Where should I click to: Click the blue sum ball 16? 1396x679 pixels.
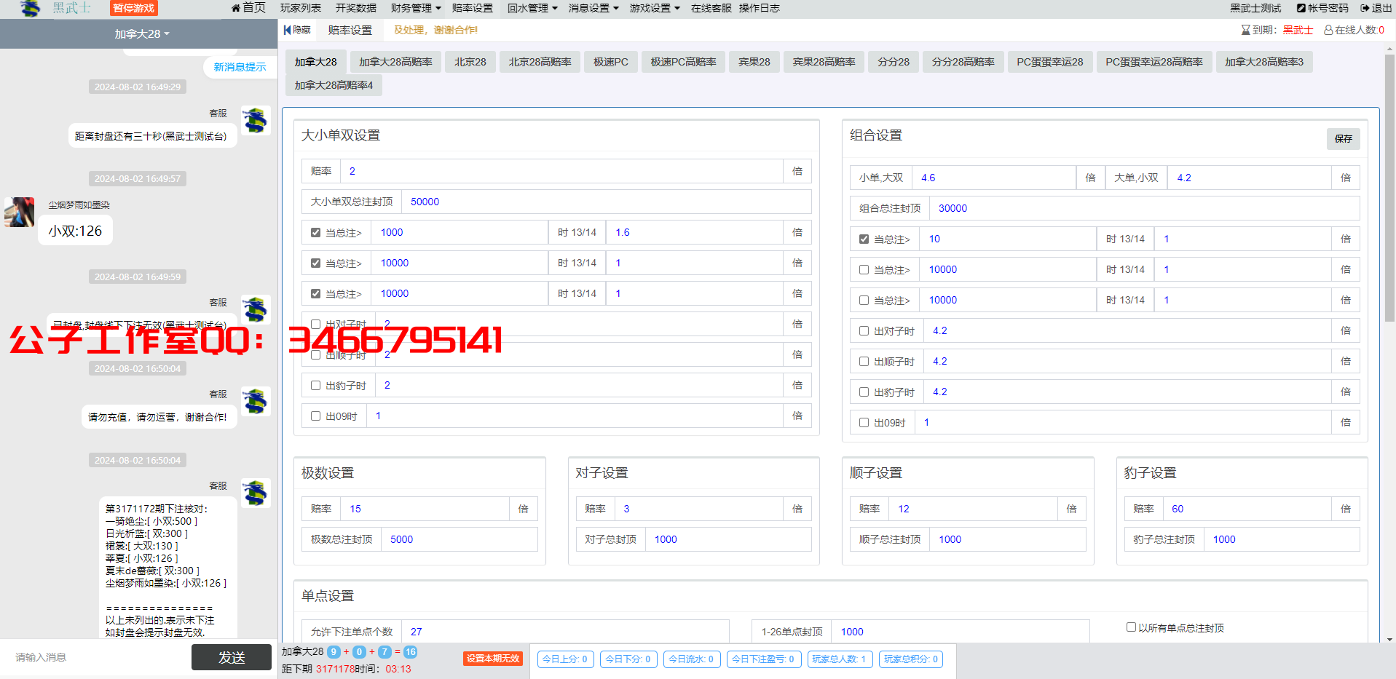click(411, 652)
